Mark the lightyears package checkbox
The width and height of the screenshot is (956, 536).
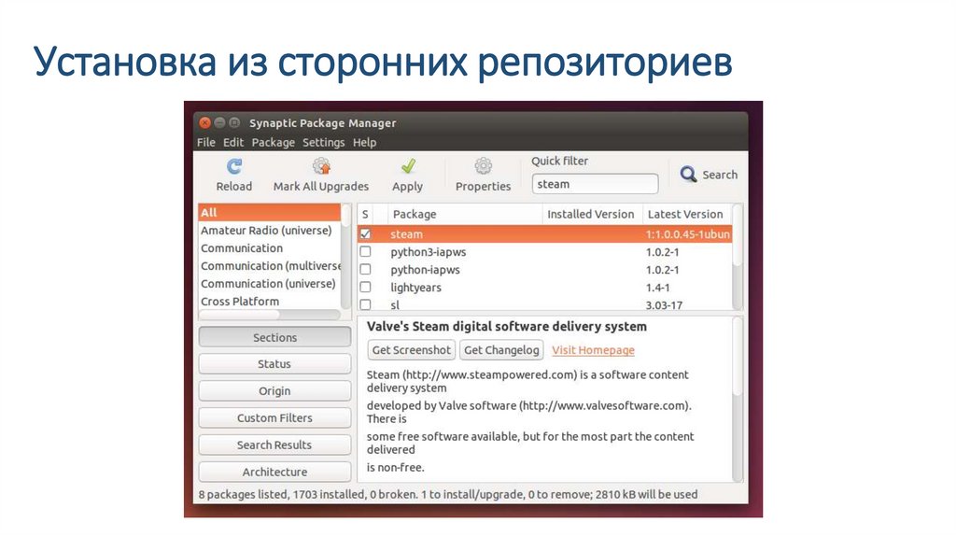pos(365,287)
